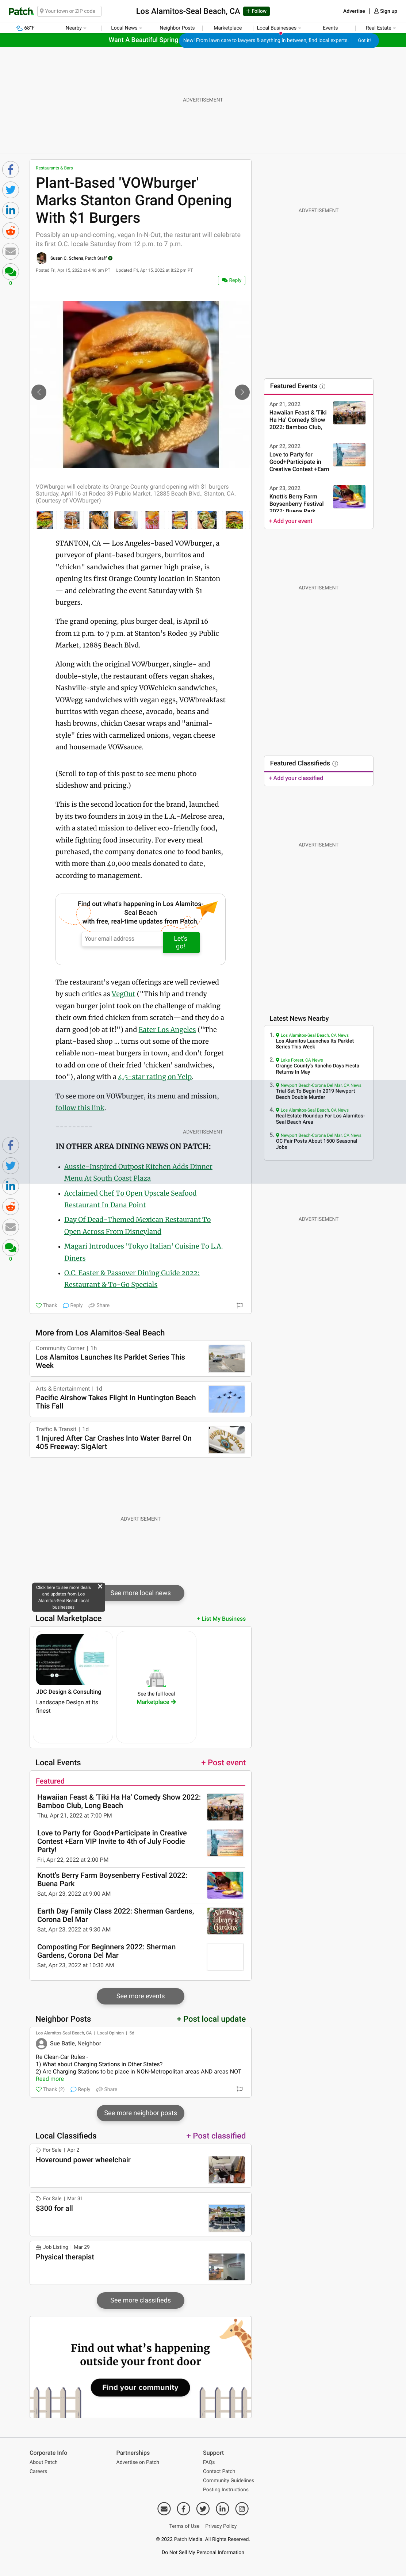The image size is (406, 2576).
Task: Open the Featured Events info icon
Action: (322, 386)
